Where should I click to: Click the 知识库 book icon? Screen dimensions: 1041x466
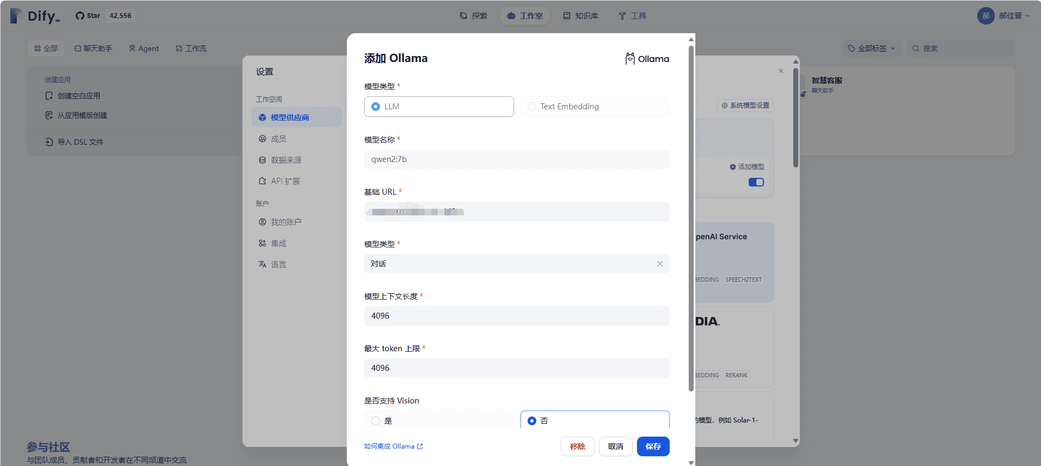[567, 16]
